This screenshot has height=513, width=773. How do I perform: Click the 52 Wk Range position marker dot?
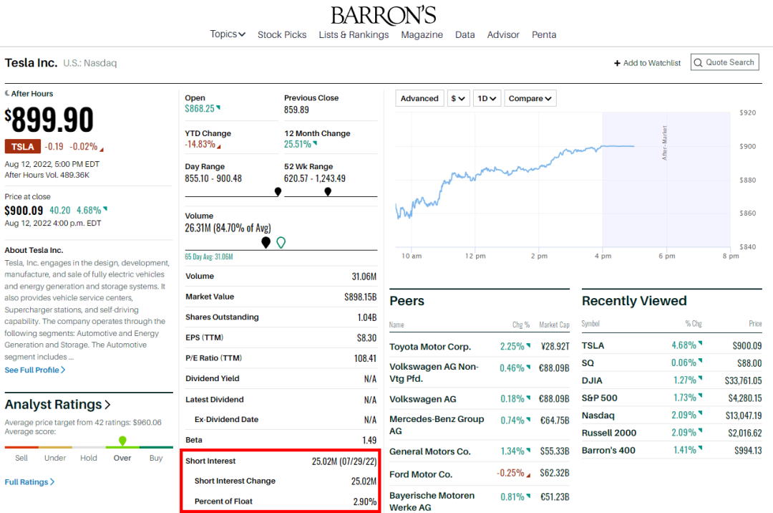point(328,191)
